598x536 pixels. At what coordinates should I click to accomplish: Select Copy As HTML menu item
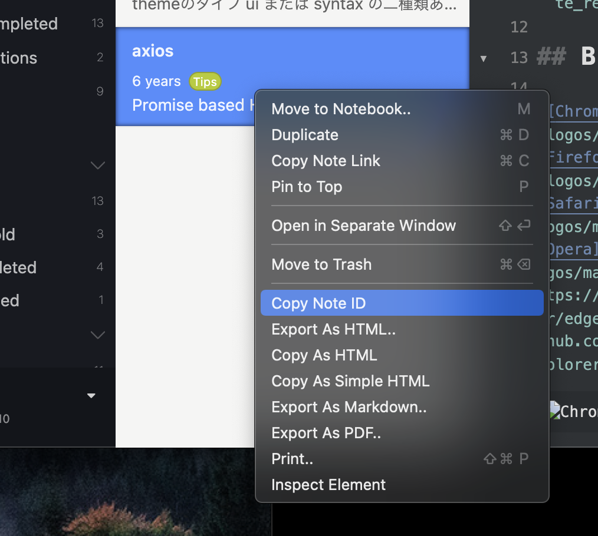(x=402, y=355)
